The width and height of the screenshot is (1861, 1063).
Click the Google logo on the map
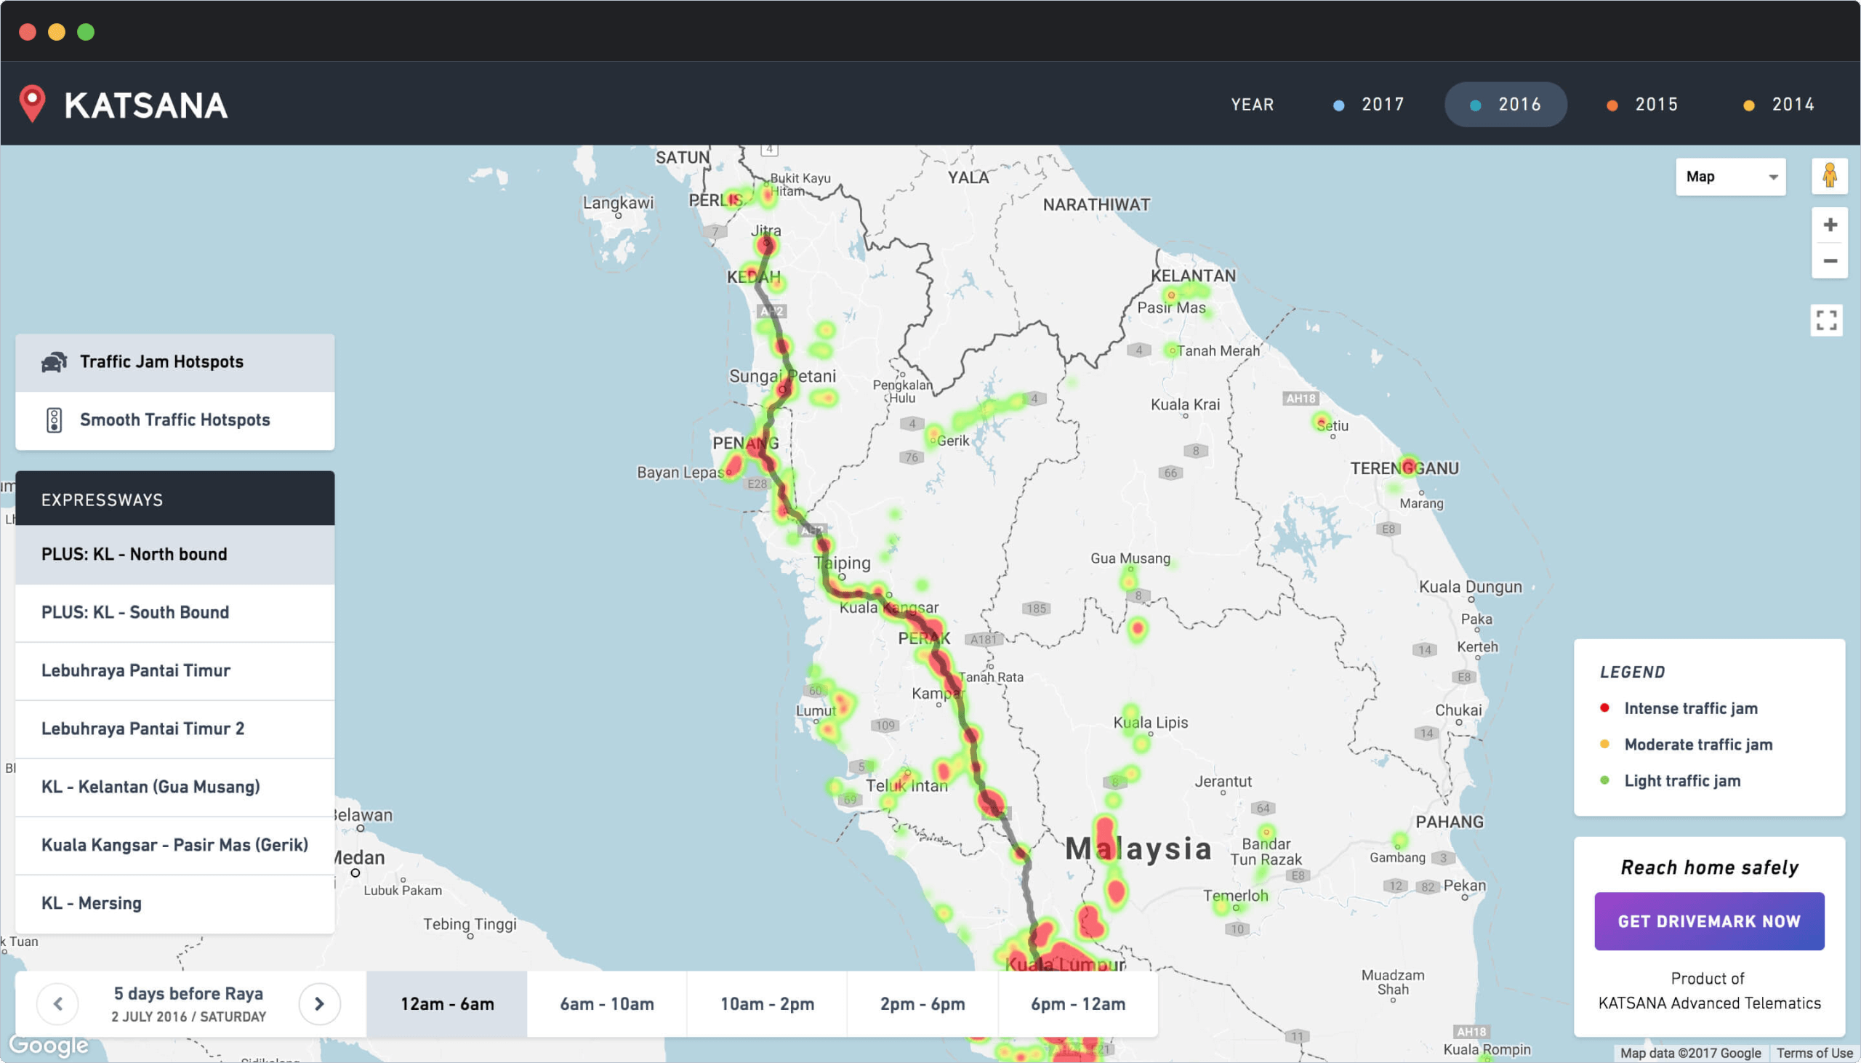coord(48,1045)
